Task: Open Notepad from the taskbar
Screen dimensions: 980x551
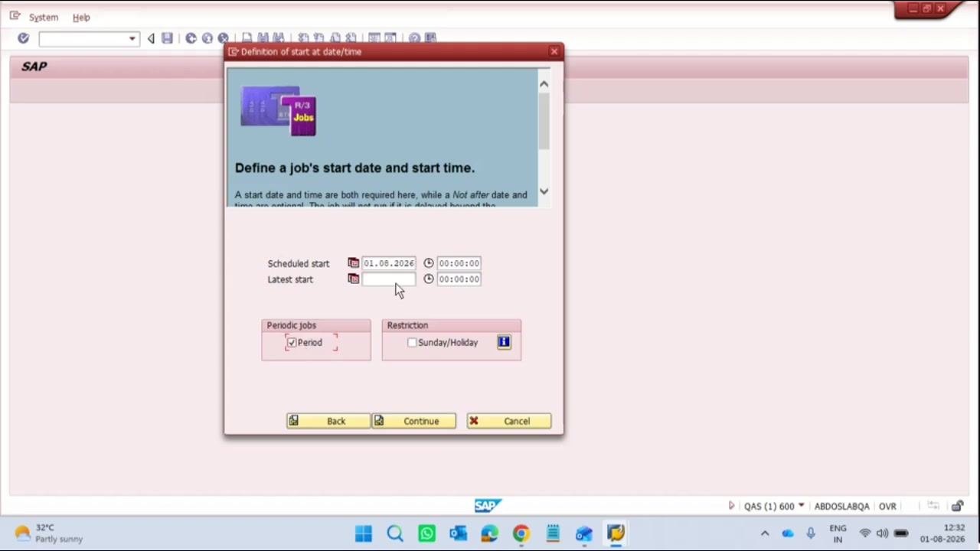Action: click(x=552, y=533)
